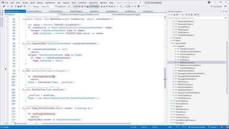Click the Visual Studio logo icon

pyautogui.click(x=3, y=3)
